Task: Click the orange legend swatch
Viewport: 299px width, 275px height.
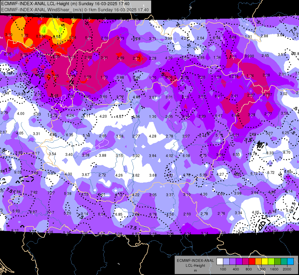Action: 258,262
